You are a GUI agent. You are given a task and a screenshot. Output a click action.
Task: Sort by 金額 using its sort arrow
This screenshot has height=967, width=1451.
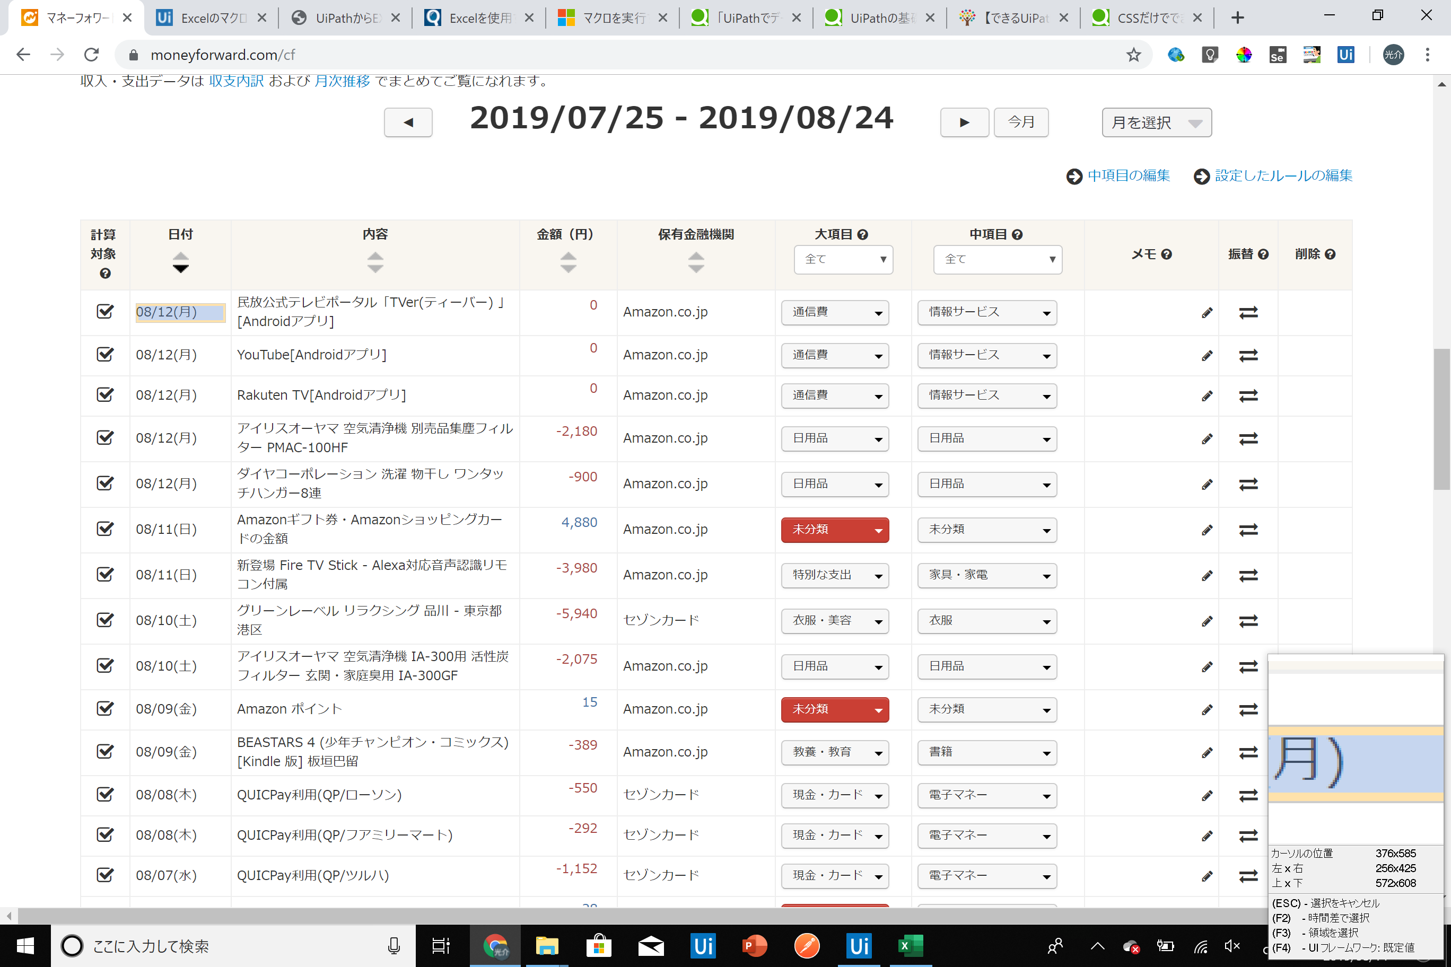tap(567, 261)
